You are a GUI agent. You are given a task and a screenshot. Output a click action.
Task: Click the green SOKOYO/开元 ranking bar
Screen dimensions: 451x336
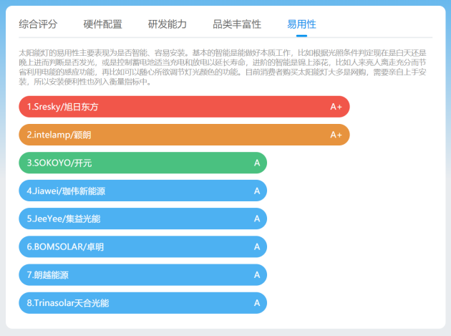click(x=143, y=163)
